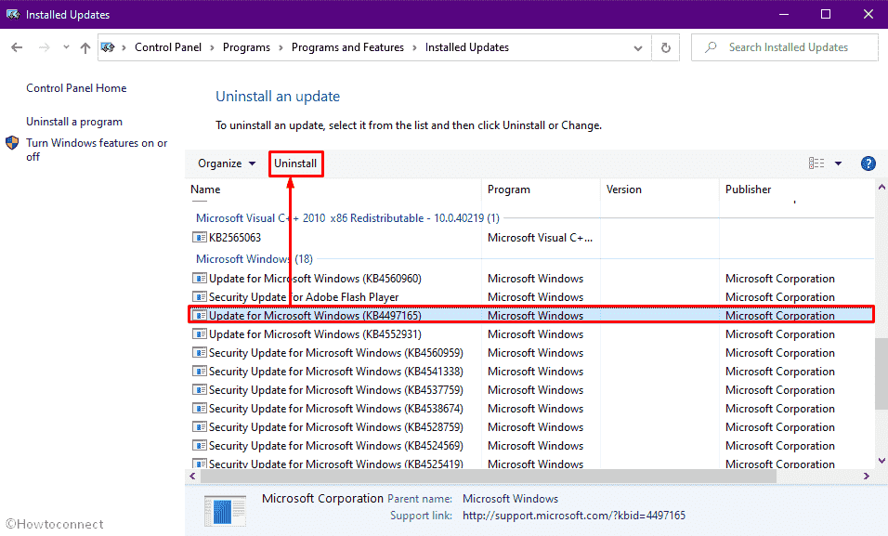Open Uninstall a program link
Screen dimensions: 888x536
[74, 122]
